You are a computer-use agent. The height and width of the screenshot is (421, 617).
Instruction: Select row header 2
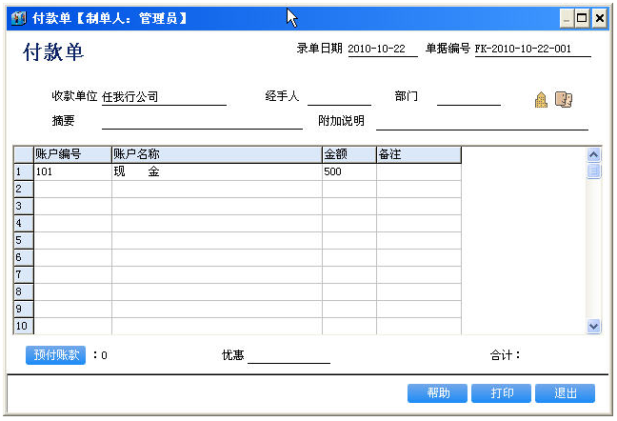(x=24, y=190)
